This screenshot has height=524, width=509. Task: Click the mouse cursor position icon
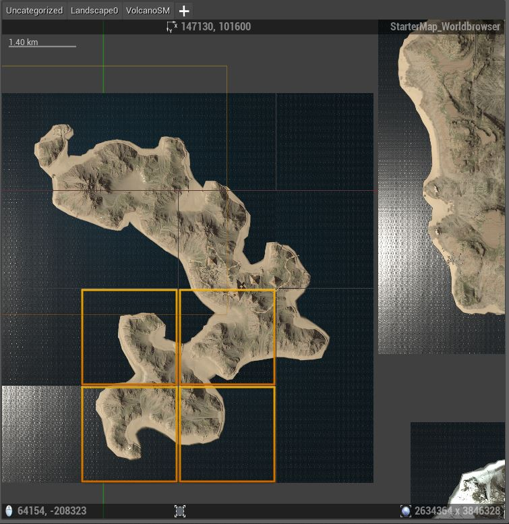coord(9,511)
